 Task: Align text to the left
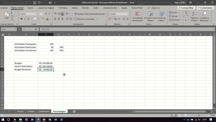click(55, 19)
